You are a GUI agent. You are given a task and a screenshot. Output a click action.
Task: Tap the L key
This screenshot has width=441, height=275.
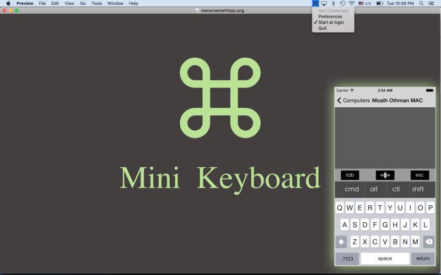coord(425,225)
